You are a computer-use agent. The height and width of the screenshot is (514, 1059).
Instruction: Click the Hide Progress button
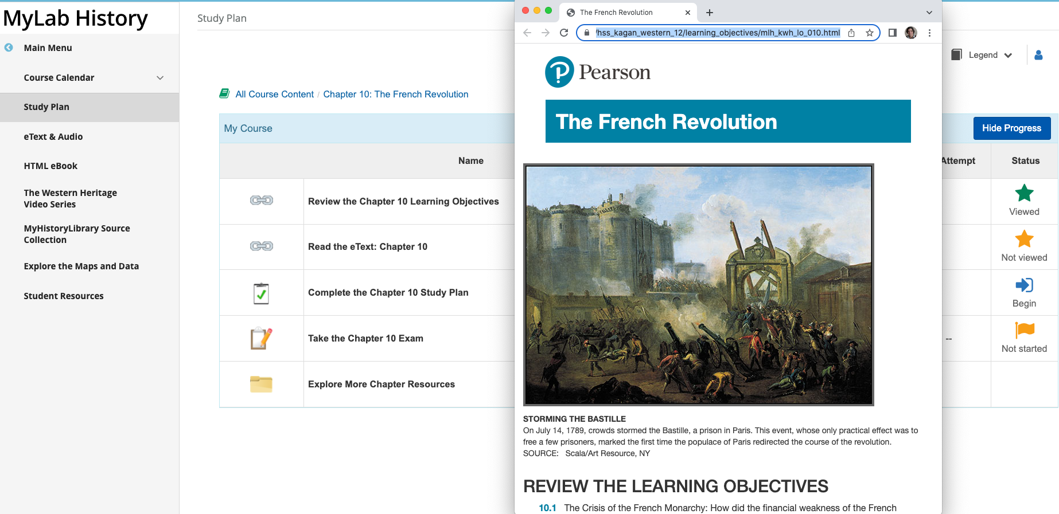[x=1012, y=128]
